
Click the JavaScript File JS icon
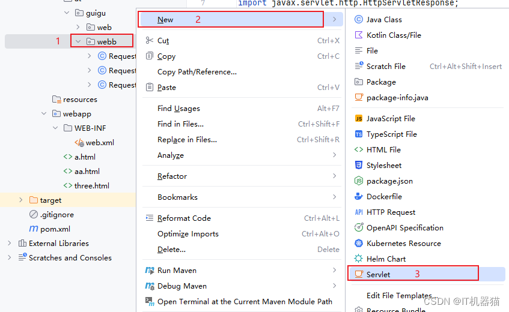(358, 119)
